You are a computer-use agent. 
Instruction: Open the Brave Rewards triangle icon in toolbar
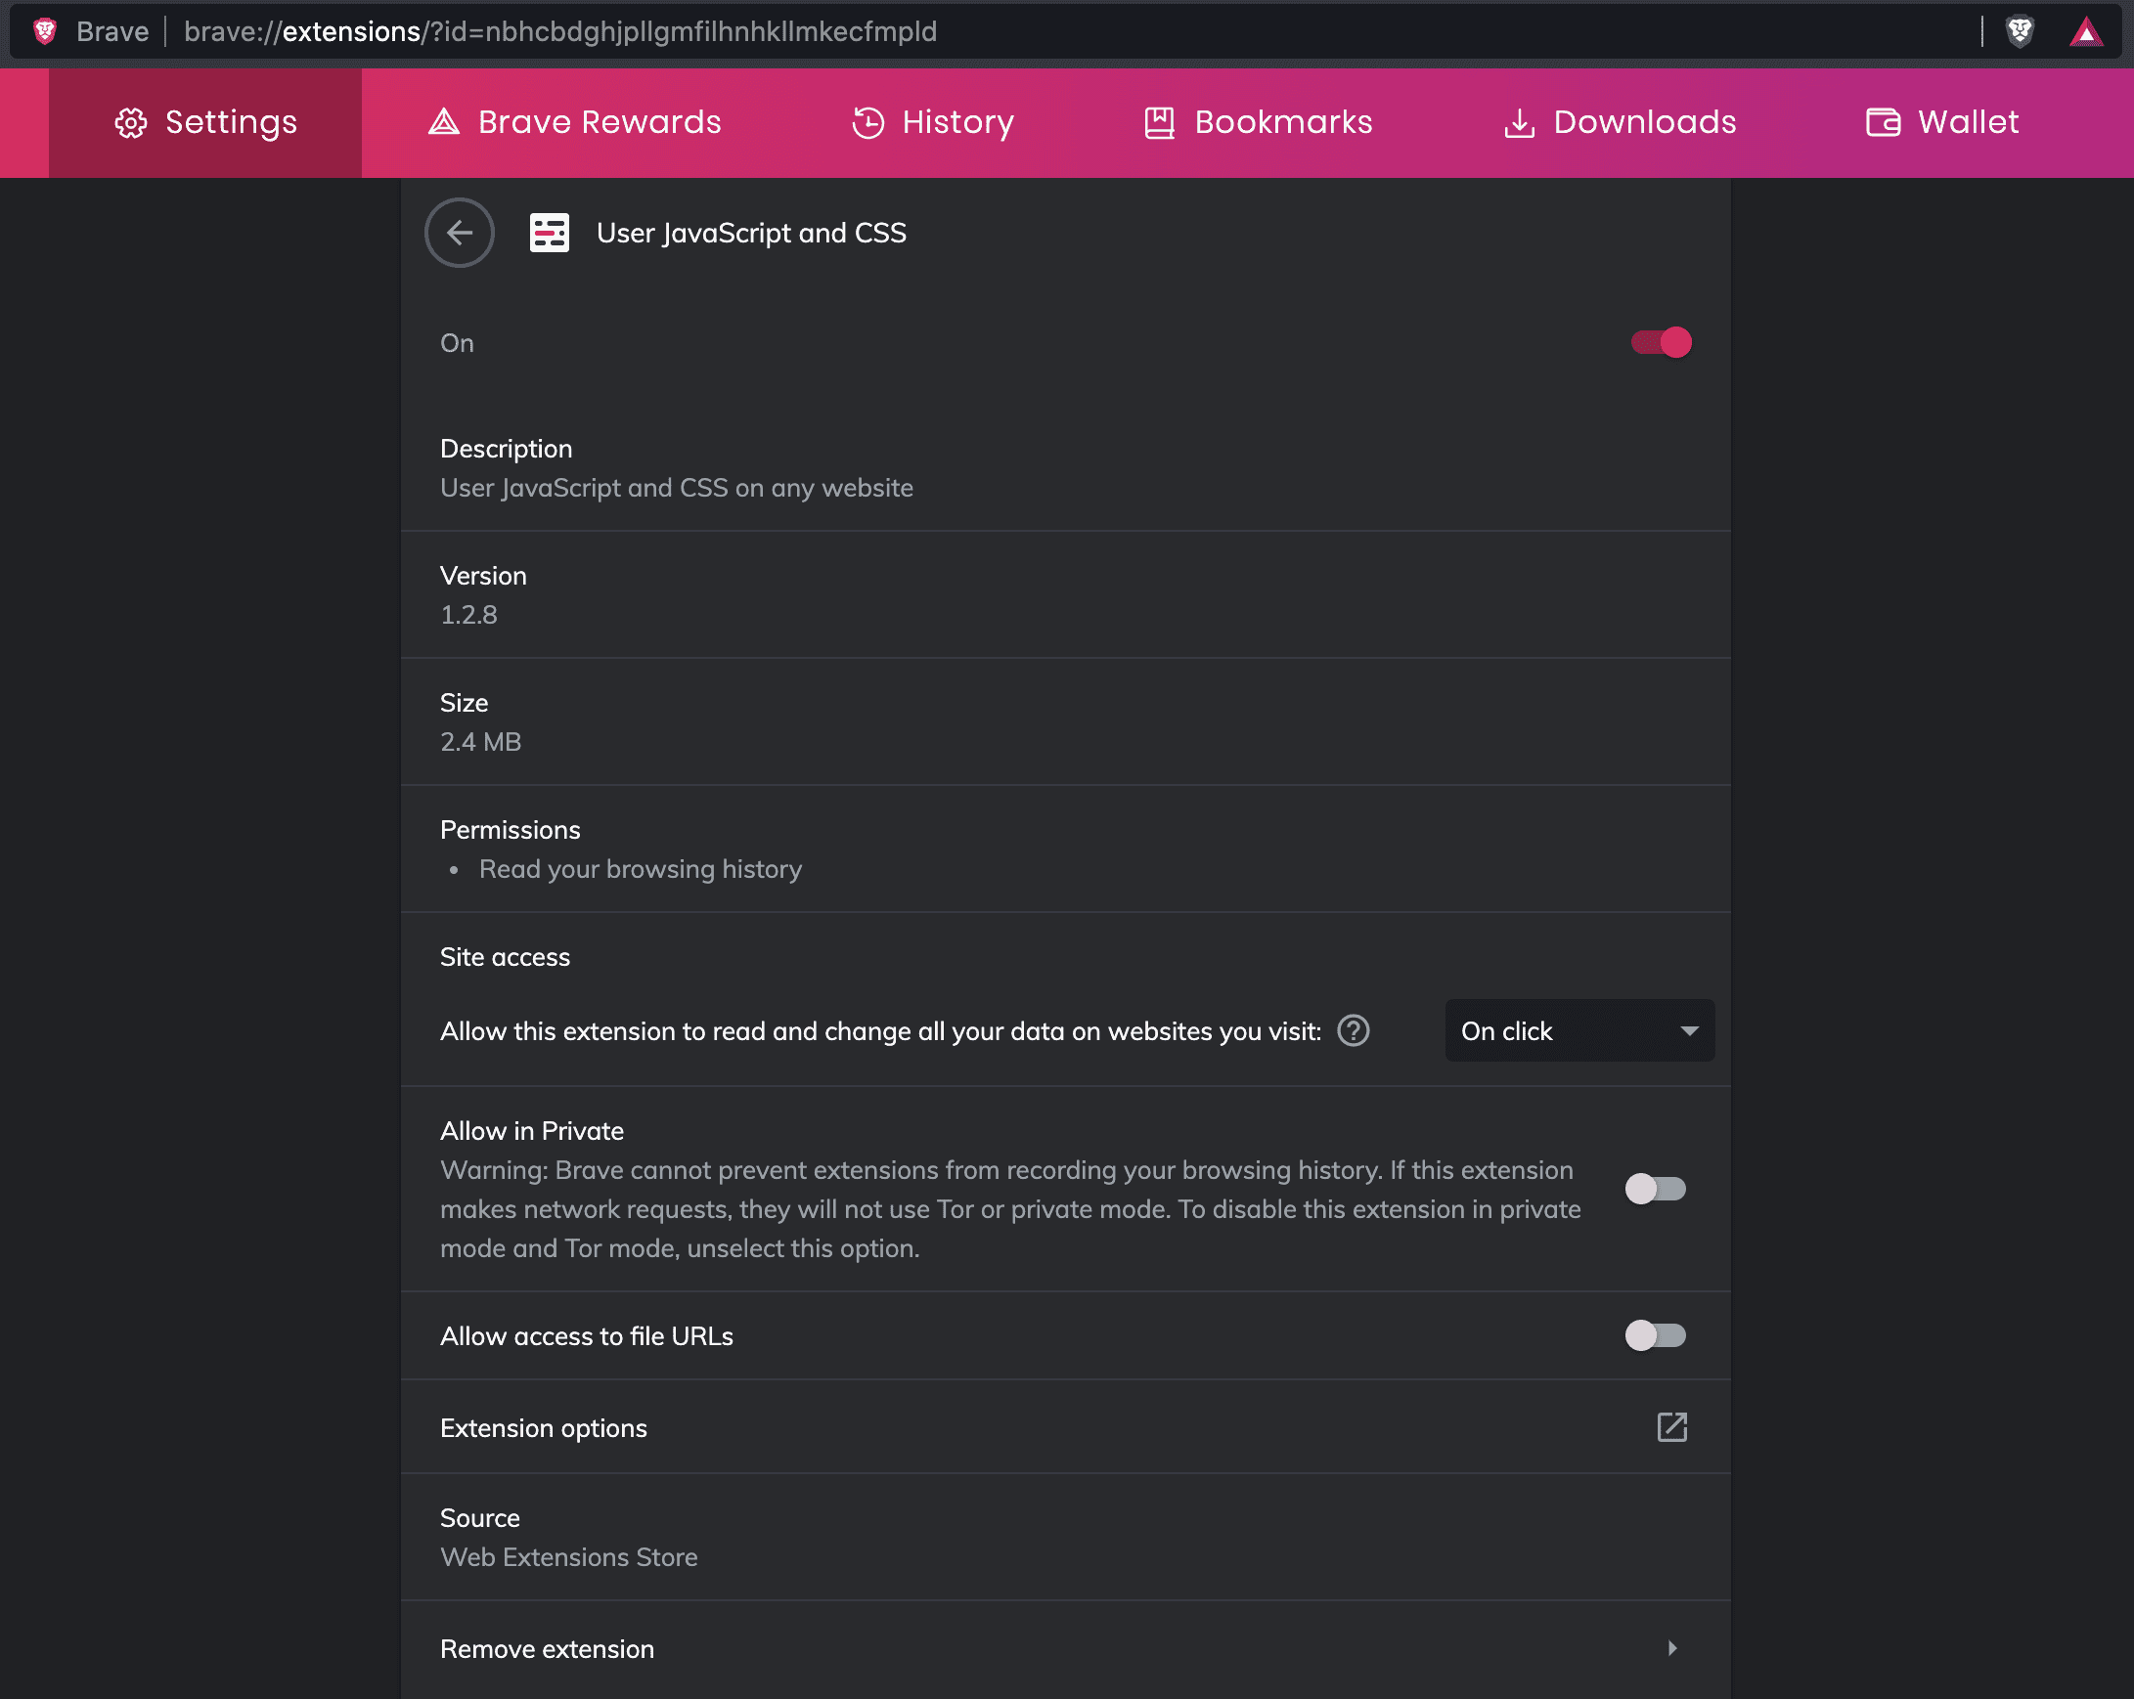(x=2086, y=31)
